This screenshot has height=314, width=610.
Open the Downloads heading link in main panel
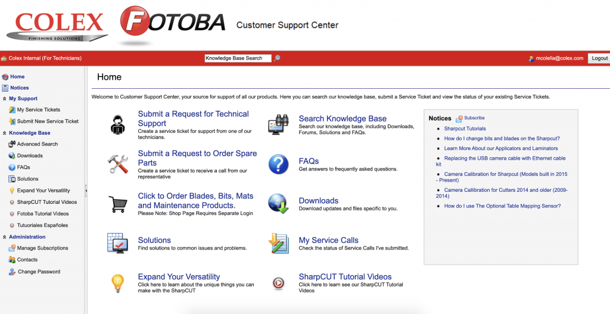click(319, 201)
